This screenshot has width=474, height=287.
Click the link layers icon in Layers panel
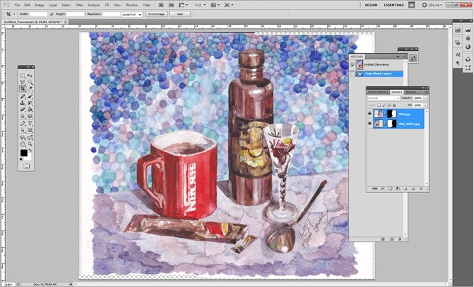(x=374, y=188)
